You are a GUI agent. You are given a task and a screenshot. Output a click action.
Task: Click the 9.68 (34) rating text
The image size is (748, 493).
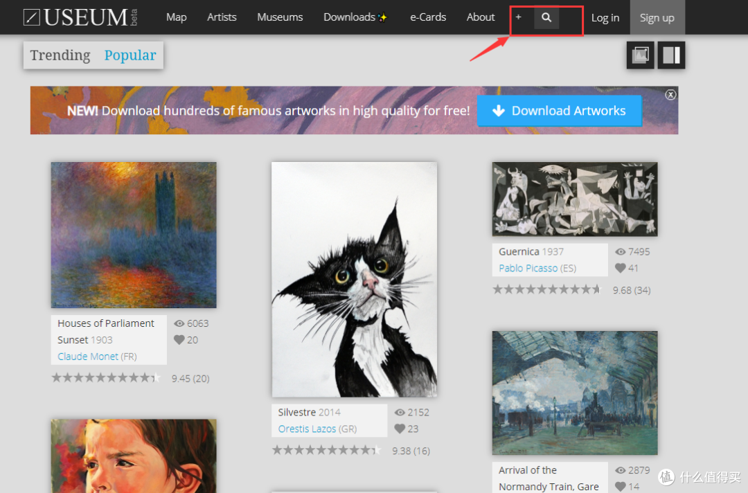(632, 290)
